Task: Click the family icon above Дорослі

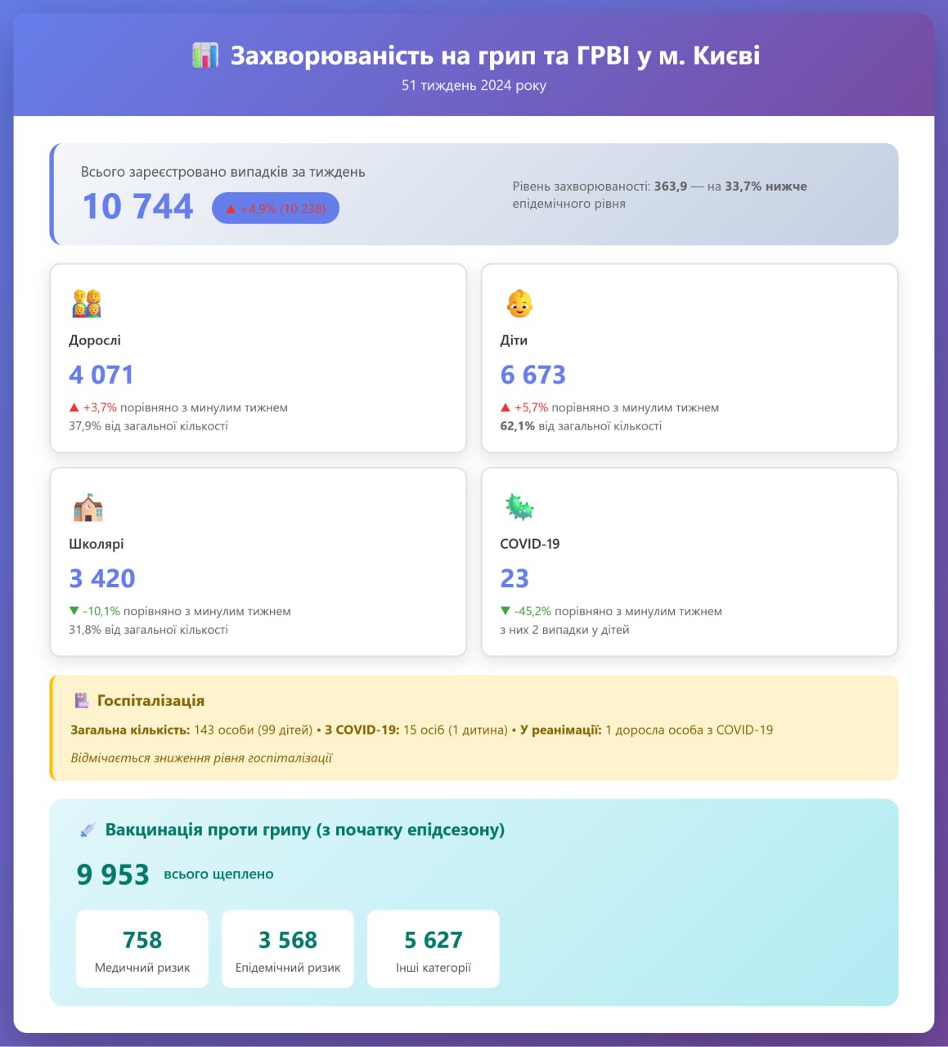Action: point(86,303)
